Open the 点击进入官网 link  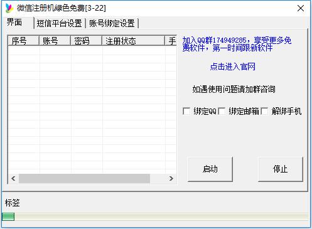(x=233, y=67)
